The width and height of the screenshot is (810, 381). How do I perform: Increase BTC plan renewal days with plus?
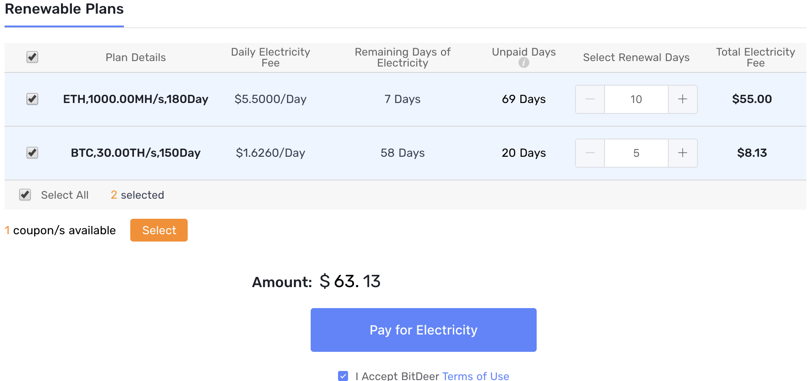(x=682, y=153)
